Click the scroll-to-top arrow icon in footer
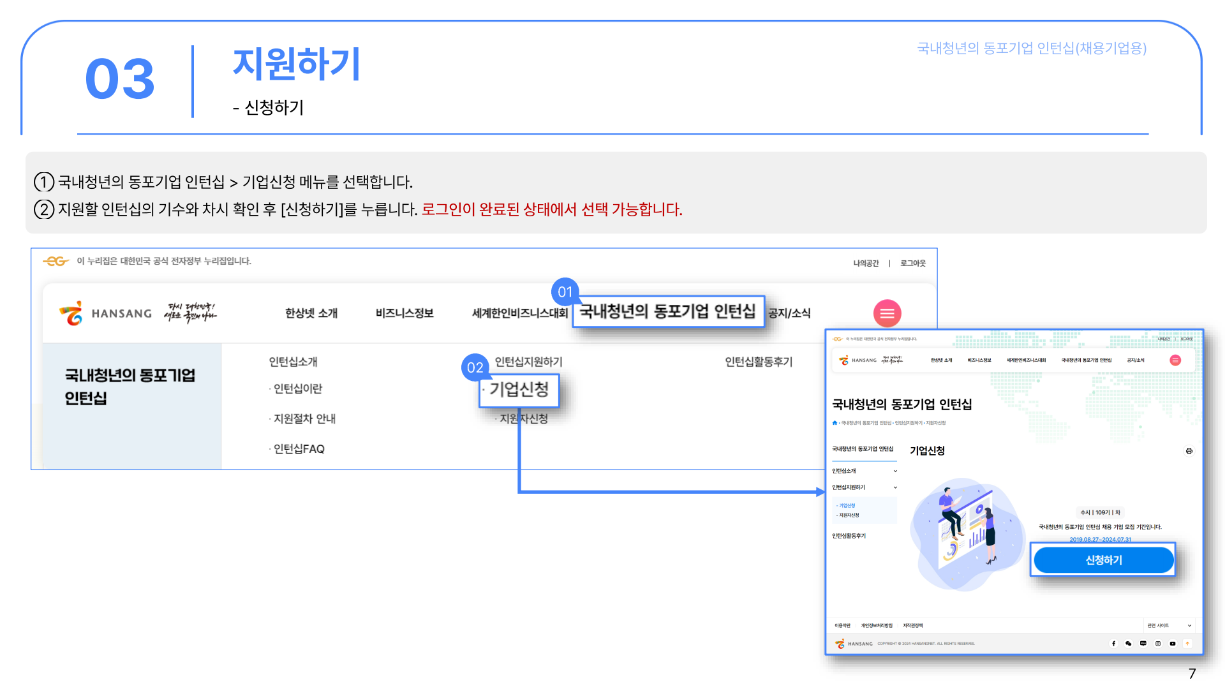This screenshot has height=689, width=1225. click(1187, 644)
